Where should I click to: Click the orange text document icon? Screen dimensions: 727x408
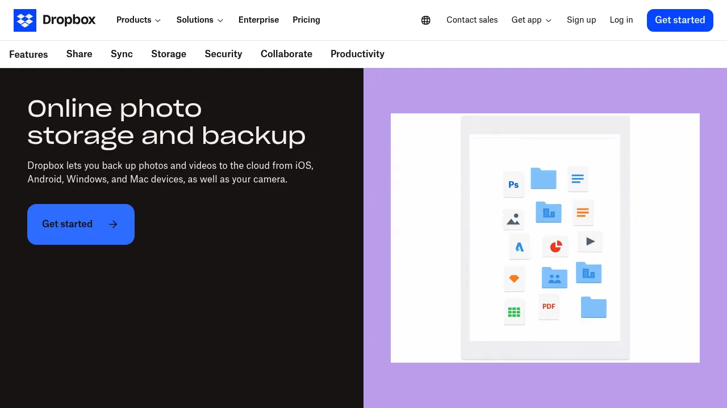583,212
